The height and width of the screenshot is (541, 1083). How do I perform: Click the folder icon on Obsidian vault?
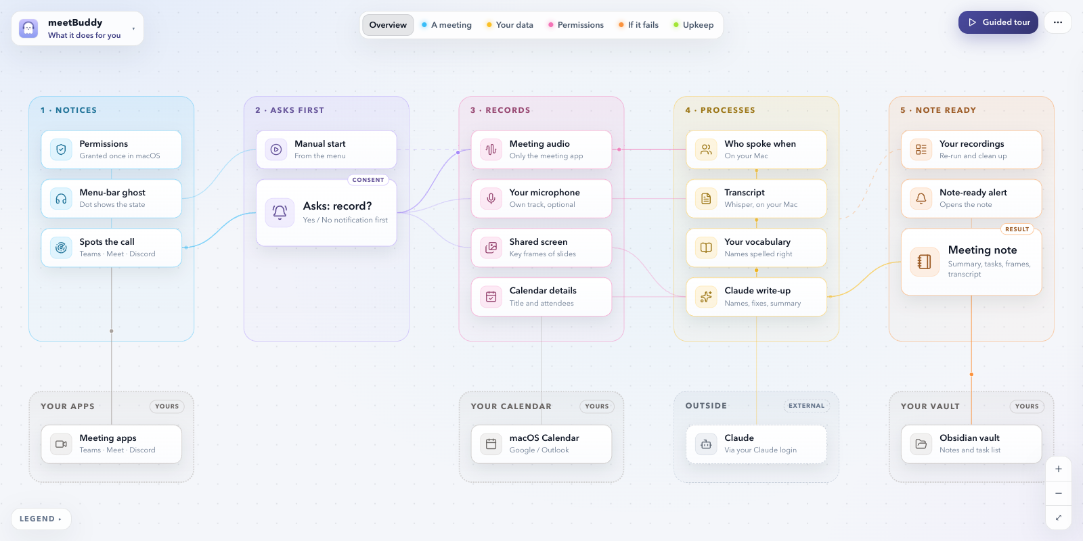pyautogui.click(x=921, y=444)
